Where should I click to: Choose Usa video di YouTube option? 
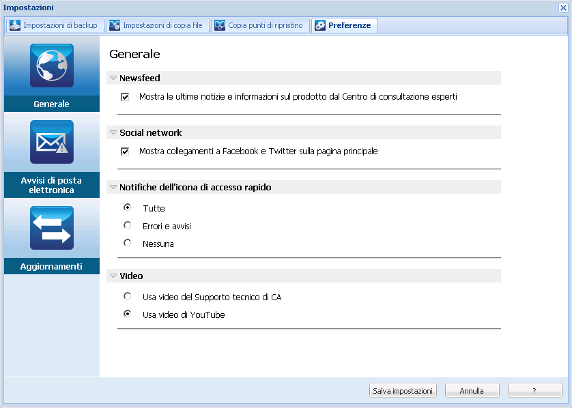(128, 313)
